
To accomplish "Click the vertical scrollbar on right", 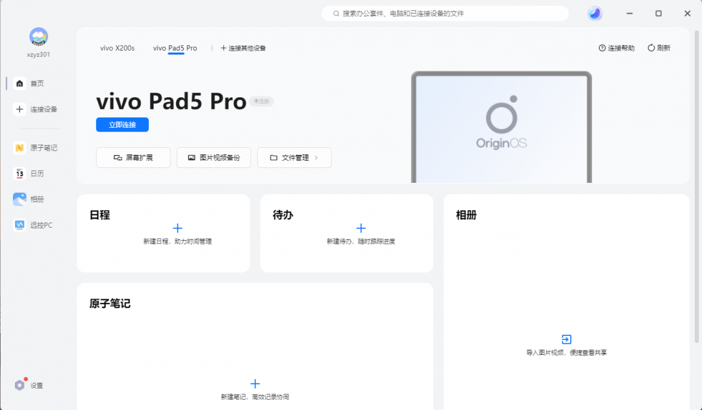I will 697,187.
